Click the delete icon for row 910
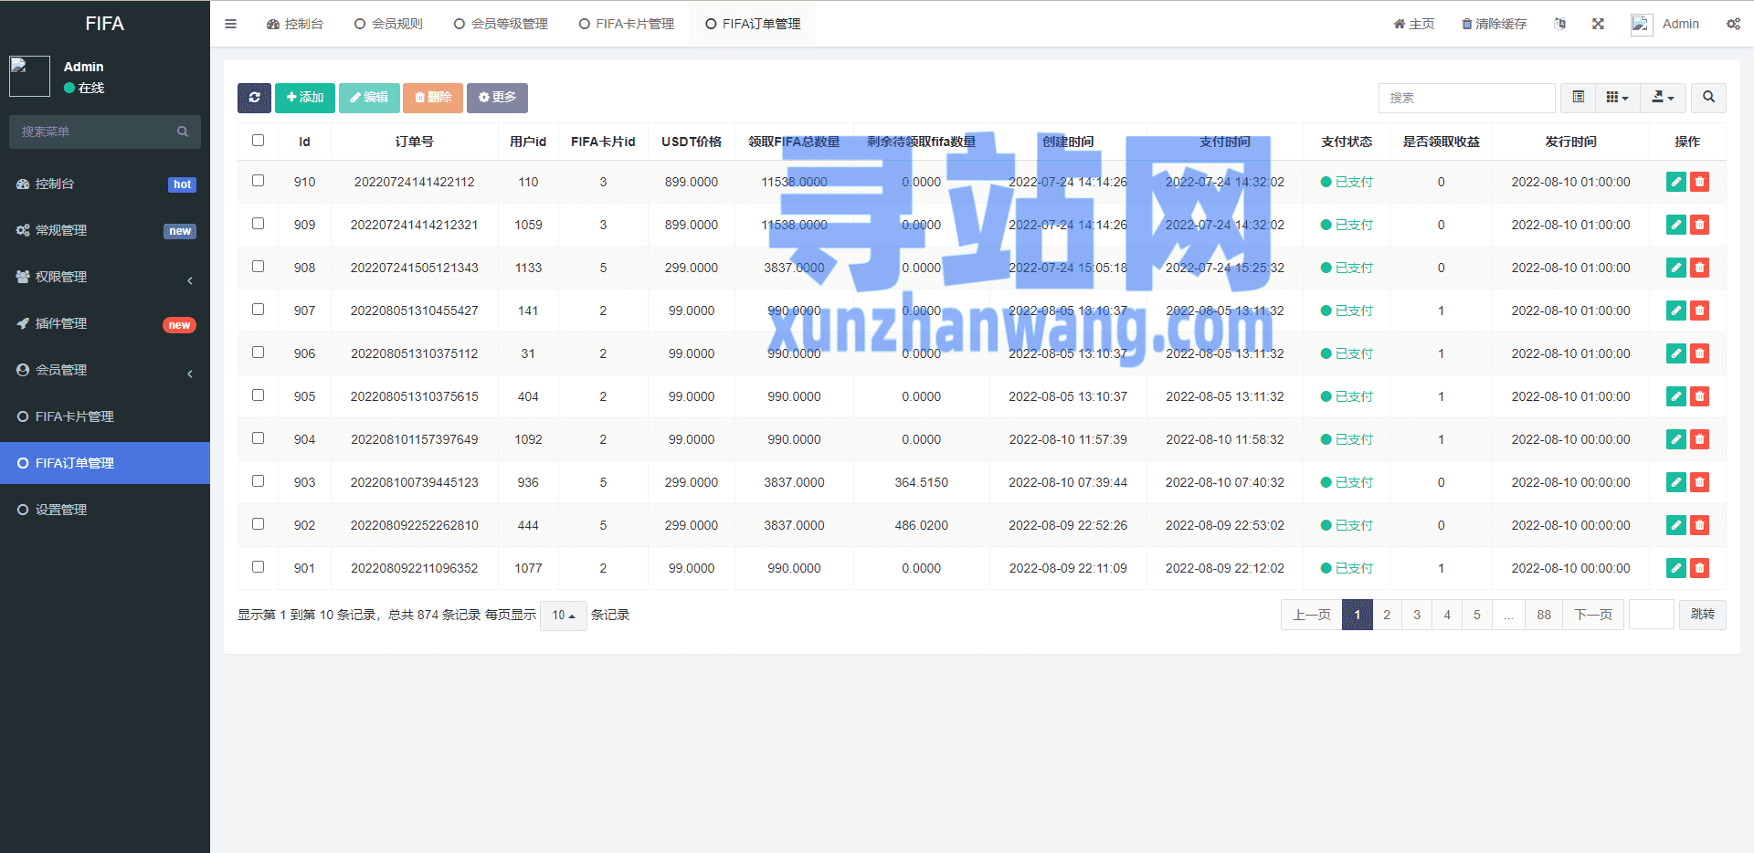 point(1699,182)
